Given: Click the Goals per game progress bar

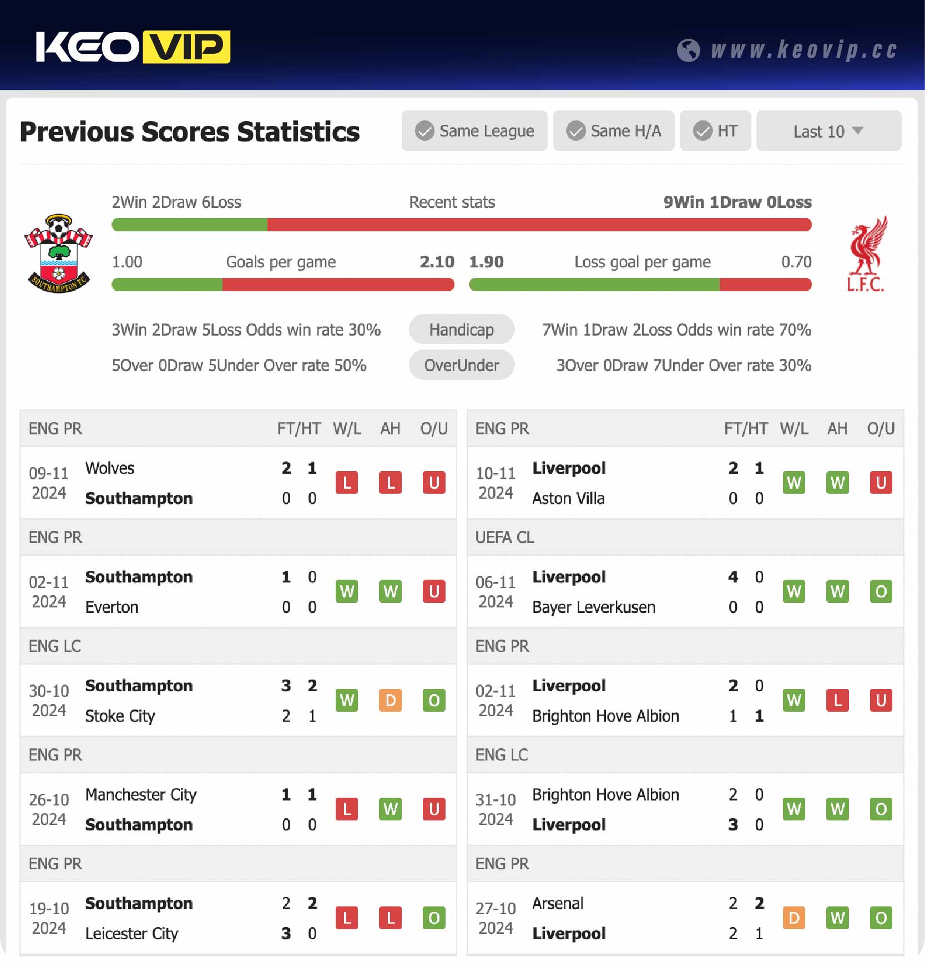Looking at the screenshot, I should [x=283, y=285].
